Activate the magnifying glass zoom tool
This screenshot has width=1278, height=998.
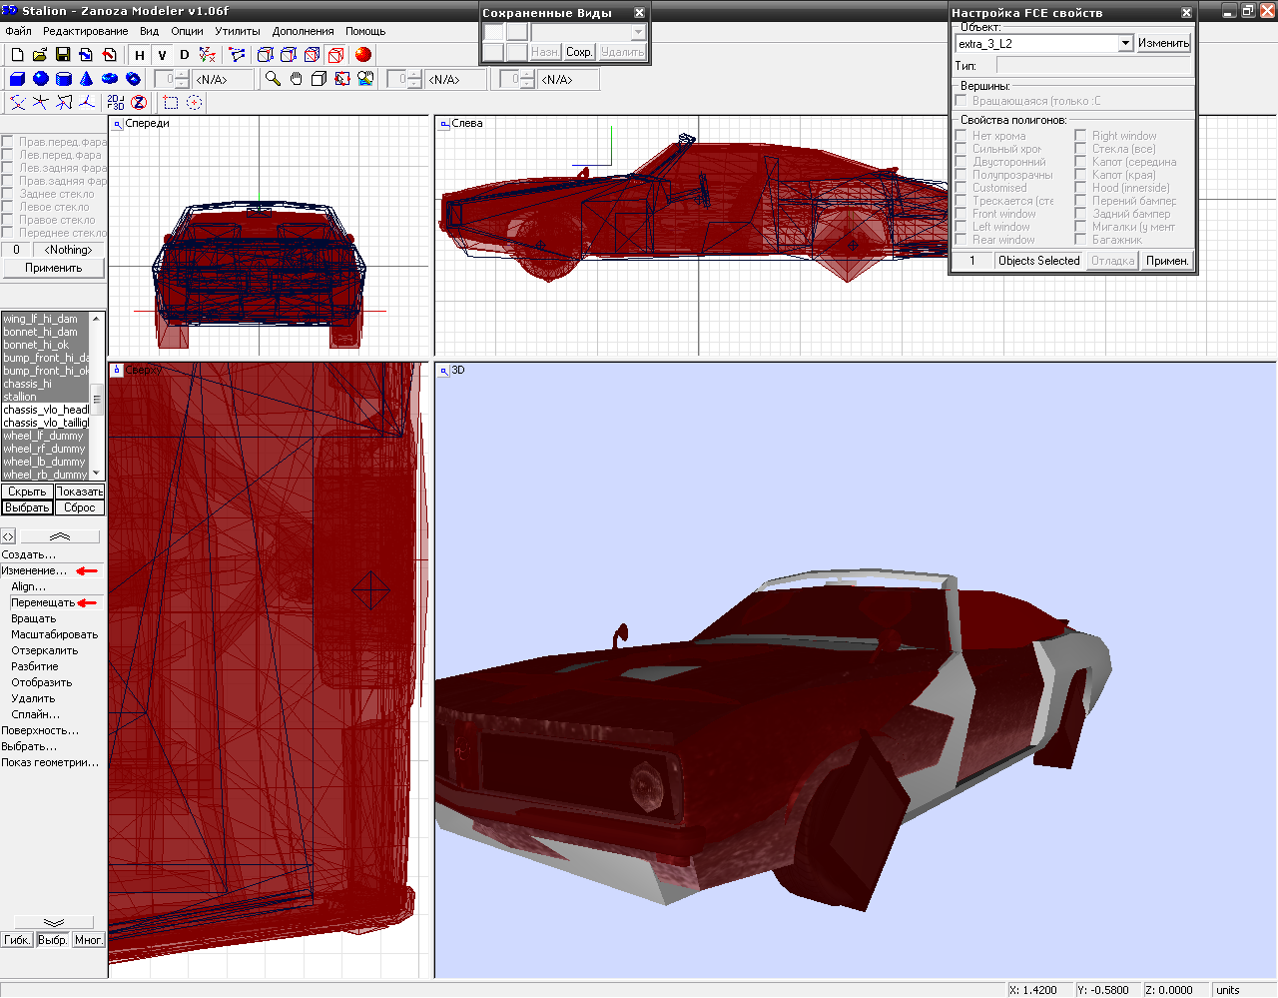click(x=273, y=79)
